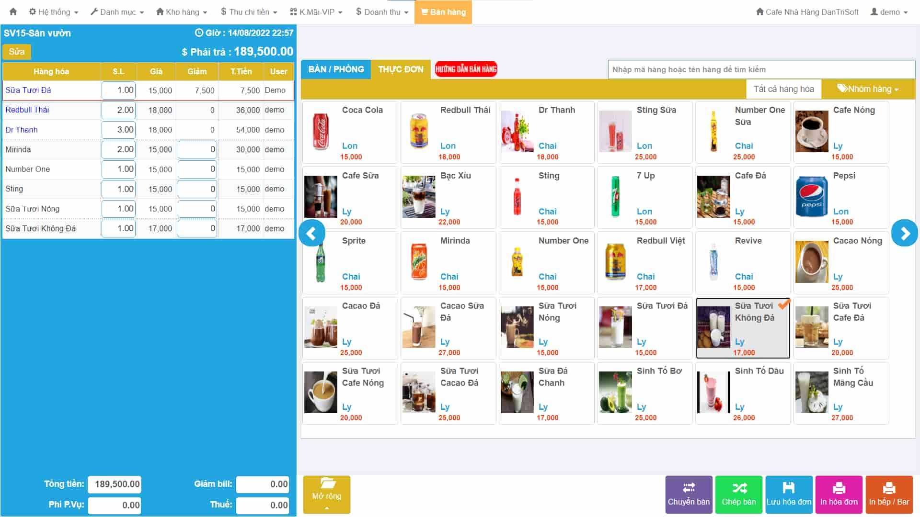Choose the 7 Up item
The width and height of the screenshot is (920, 517).
(x=645, y=198)
